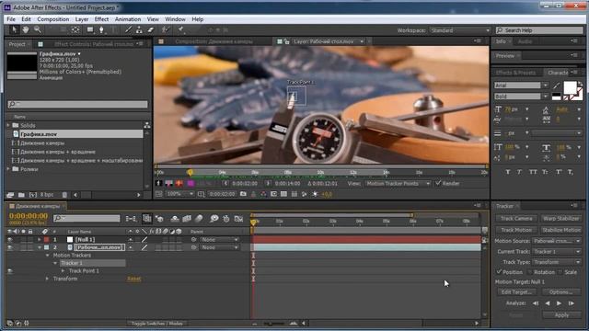Collapse the Motion Trackers group

(47, 256)
